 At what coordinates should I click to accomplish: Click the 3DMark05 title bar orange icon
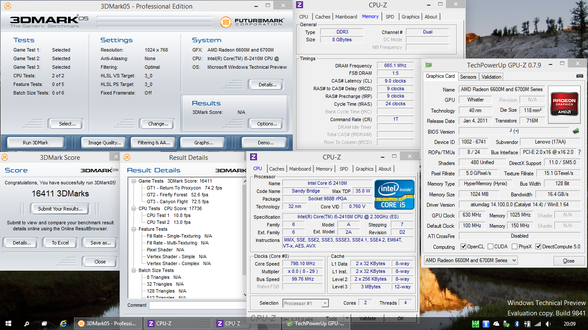[x=8, y=6]
